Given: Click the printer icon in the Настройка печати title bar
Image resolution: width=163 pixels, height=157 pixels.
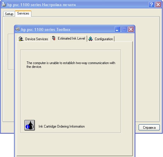Looking at the screenshot, I should (x=4, y=4).
